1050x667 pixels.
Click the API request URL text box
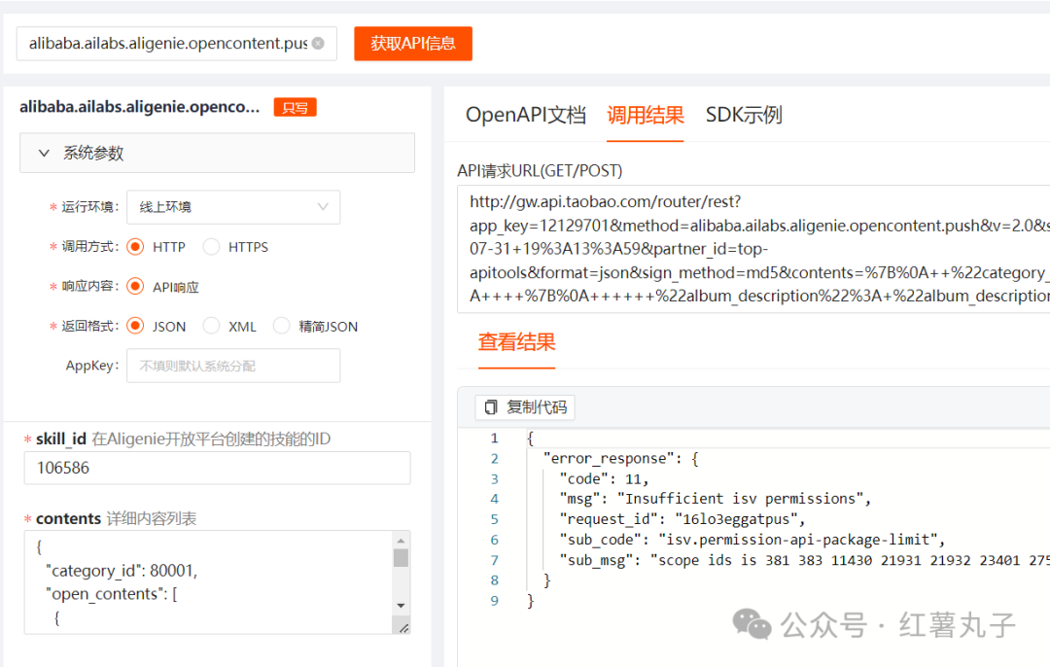[x=753, y=249]
